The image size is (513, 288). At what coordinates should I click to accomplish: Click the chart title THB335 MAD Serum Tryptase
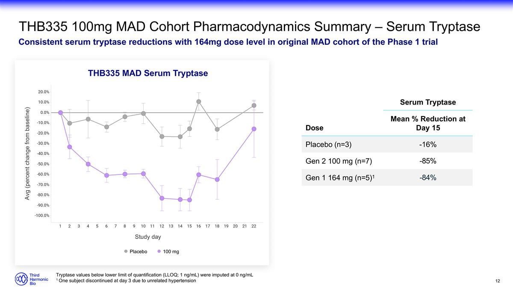point(148,73)
